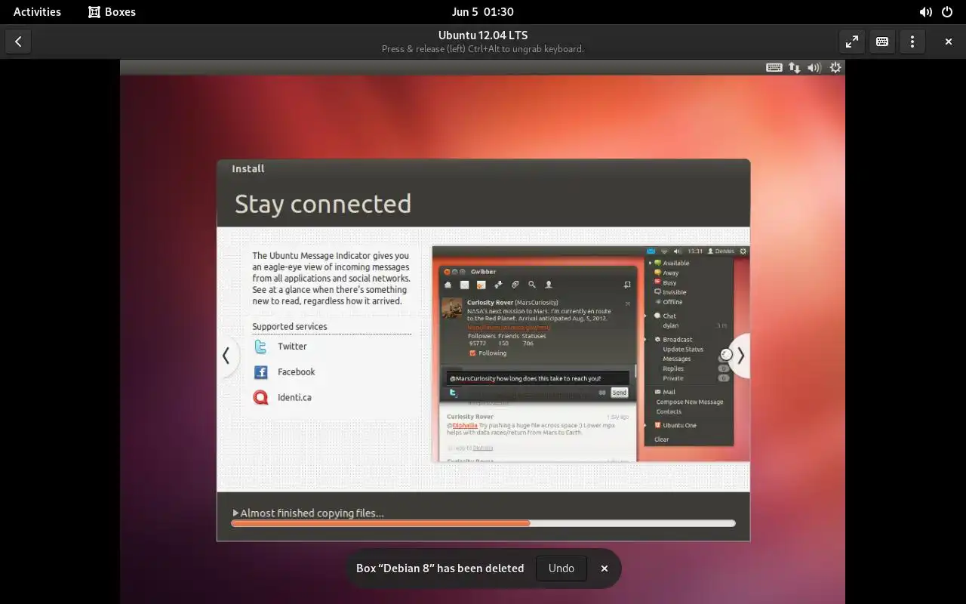This screenshot has width=966, height=604.
Task: Open the host power menu icon
Action: (947, 12)
